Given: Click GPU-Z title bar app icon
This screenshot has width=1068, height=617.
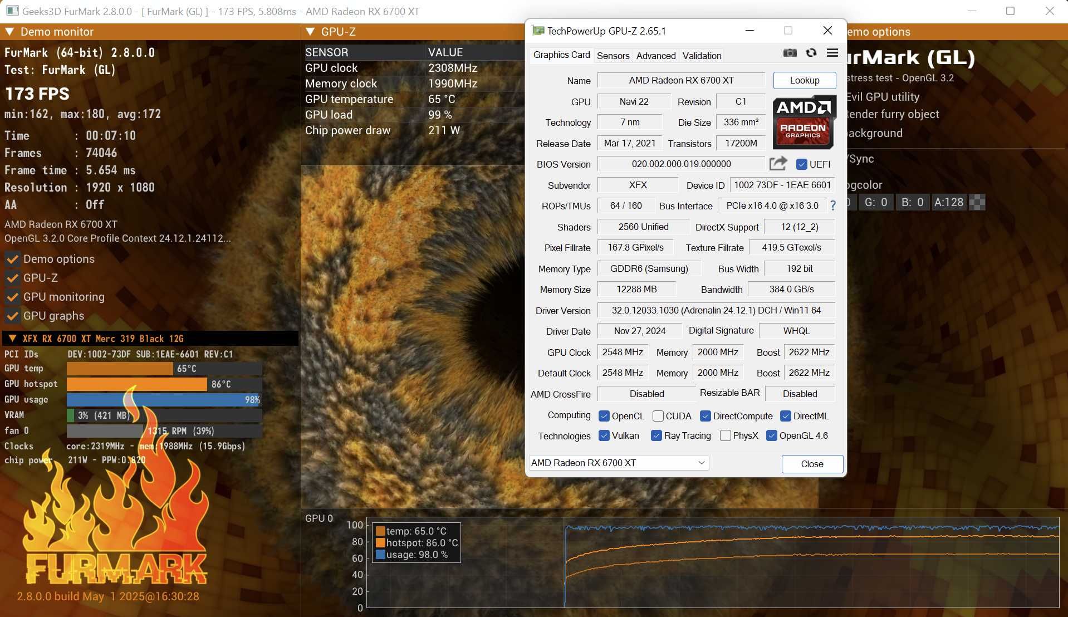Looking at the screenshot, I should pyautogui.click(x=538, y=31).
